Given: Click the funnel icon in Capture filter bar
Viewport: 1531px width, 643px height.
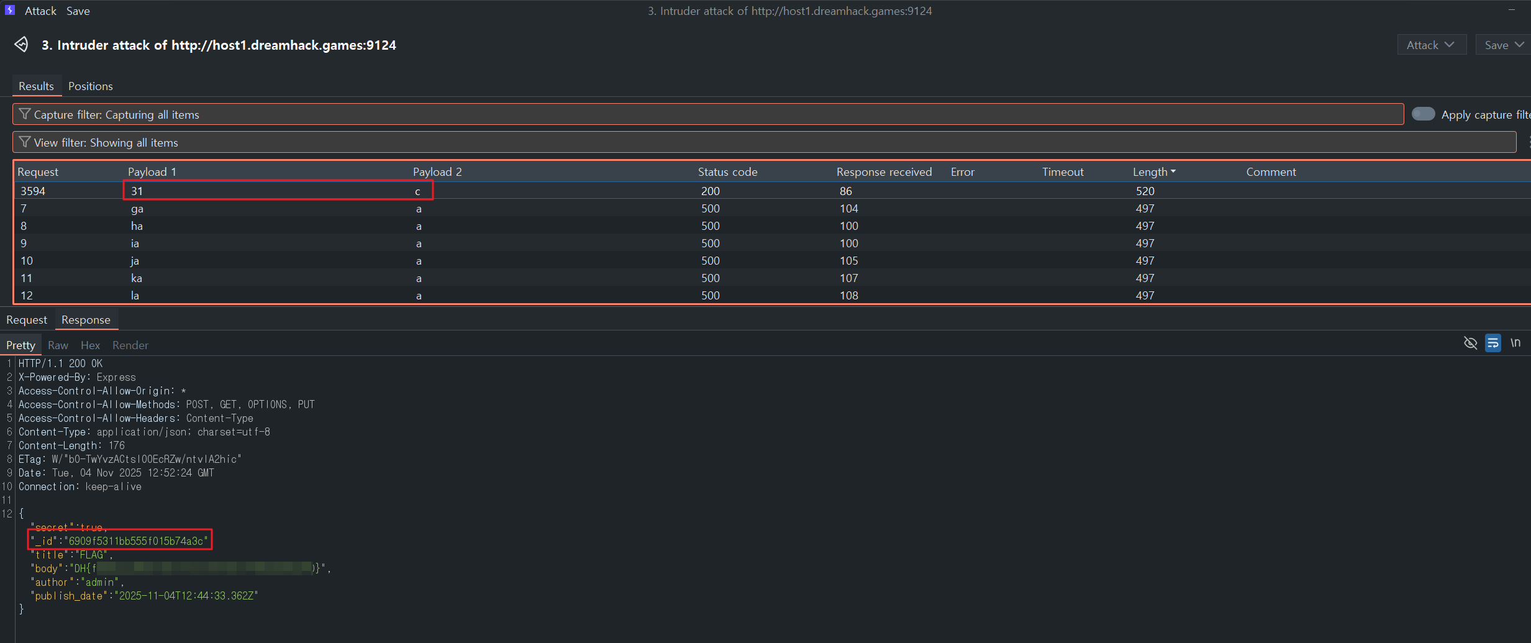Looking at the screenshot, I should point(25,114).
